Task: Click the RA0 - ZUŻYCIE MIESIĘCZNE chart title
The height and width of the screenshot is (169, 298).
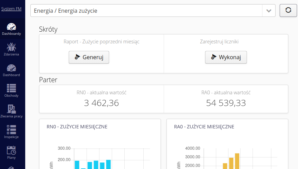Action: pos(204,127)
